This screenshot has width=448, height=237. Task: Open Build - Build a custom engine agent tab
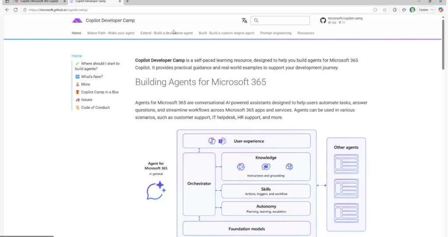point(226,33)
